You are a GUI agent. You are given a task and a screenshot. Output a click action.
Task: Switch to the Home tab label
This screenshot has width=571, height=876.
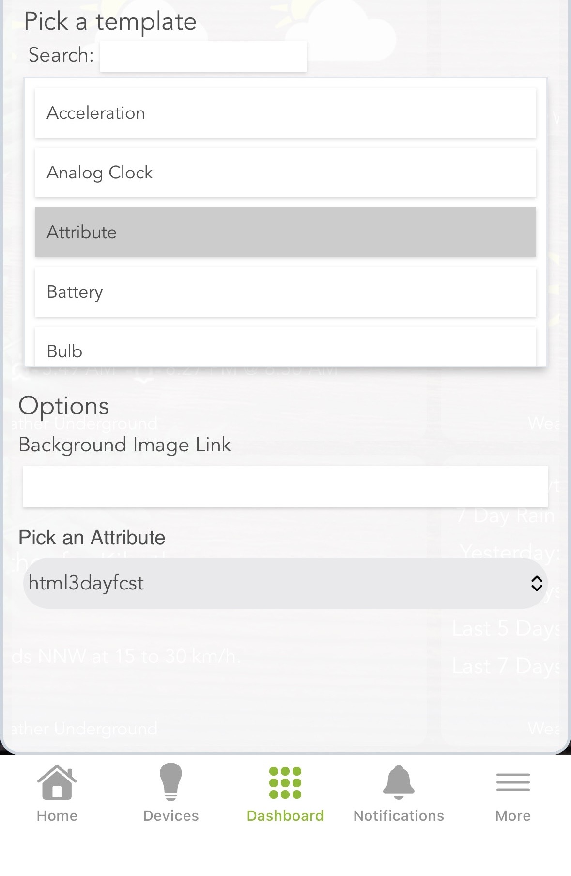tap(57, 816)
